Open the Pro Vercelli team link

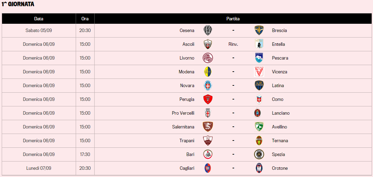pyautogui.click(x=183, y=113)
